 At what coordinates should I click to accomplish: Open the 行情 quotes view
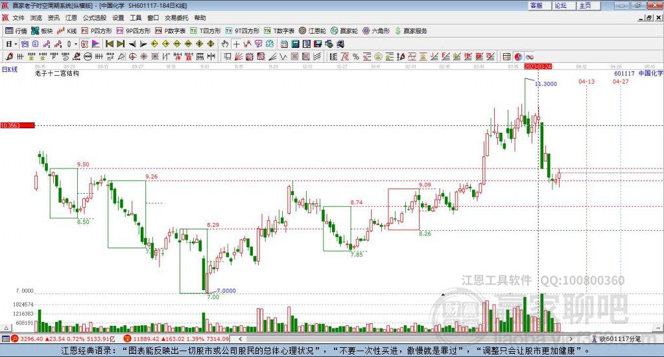tap(16, 31)
